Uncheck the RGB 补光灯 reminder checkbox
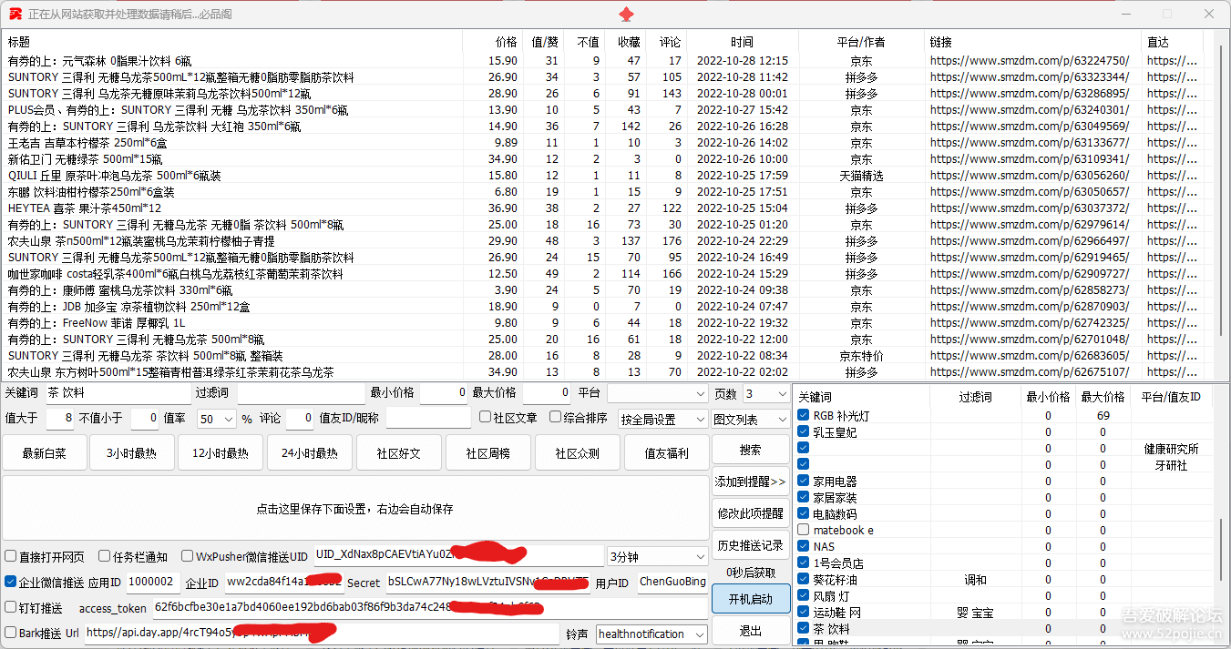This screenshot has width=1231, height=649. coord(803,415)
